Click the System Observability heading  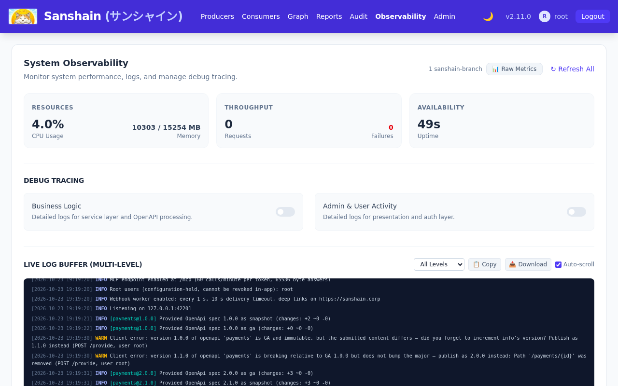pos(76,63)
